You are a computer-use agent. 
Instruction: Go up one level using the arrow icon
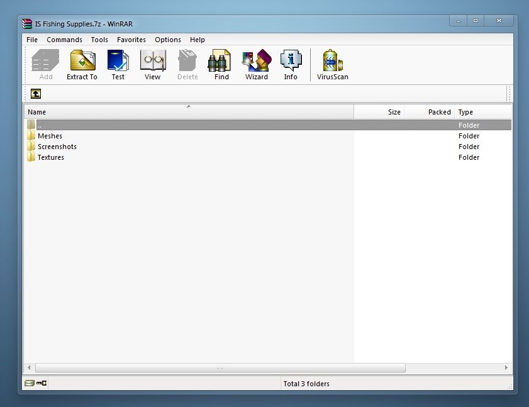pos(36,94)
